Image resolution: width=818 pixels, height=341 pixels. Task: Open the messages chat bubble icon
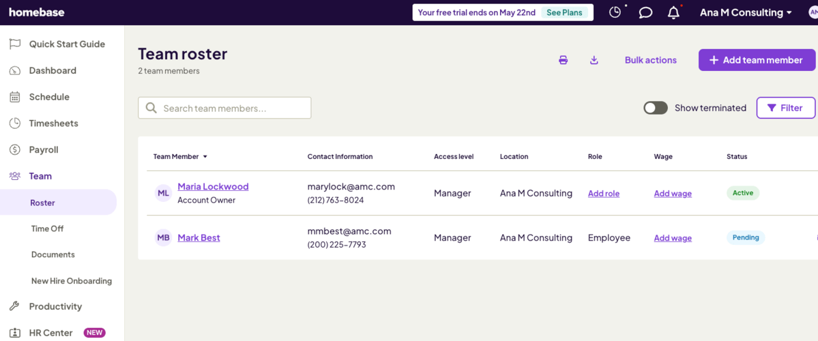(x=645, y=12)
